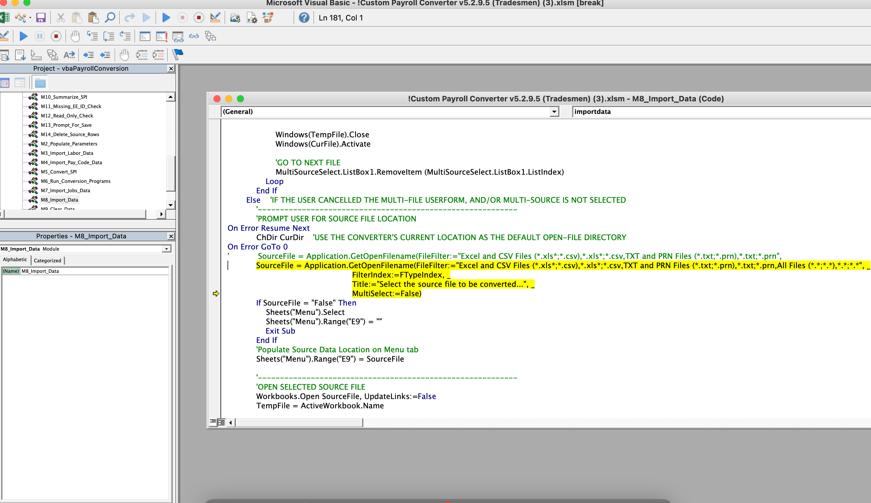The width and height of the screenshot is (871, 503).
Task: Close the Properties panel
Action: click(x=171, y=236)
